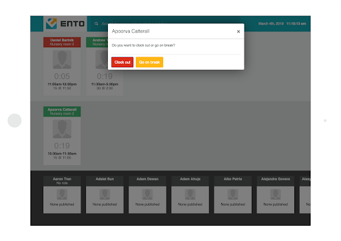Select Adam Ahuja's avatar icon
Viewport: 341px width, 241px height.
[190, 194]
